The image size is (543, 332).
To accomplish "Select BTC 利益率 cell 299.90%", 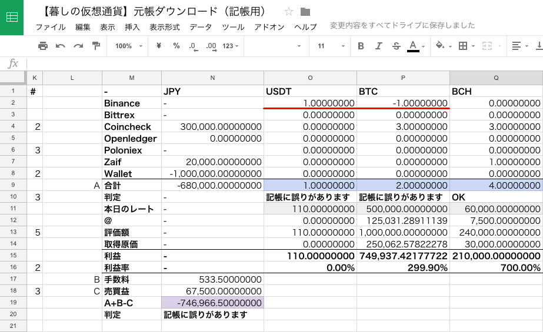I will [403, 268].
